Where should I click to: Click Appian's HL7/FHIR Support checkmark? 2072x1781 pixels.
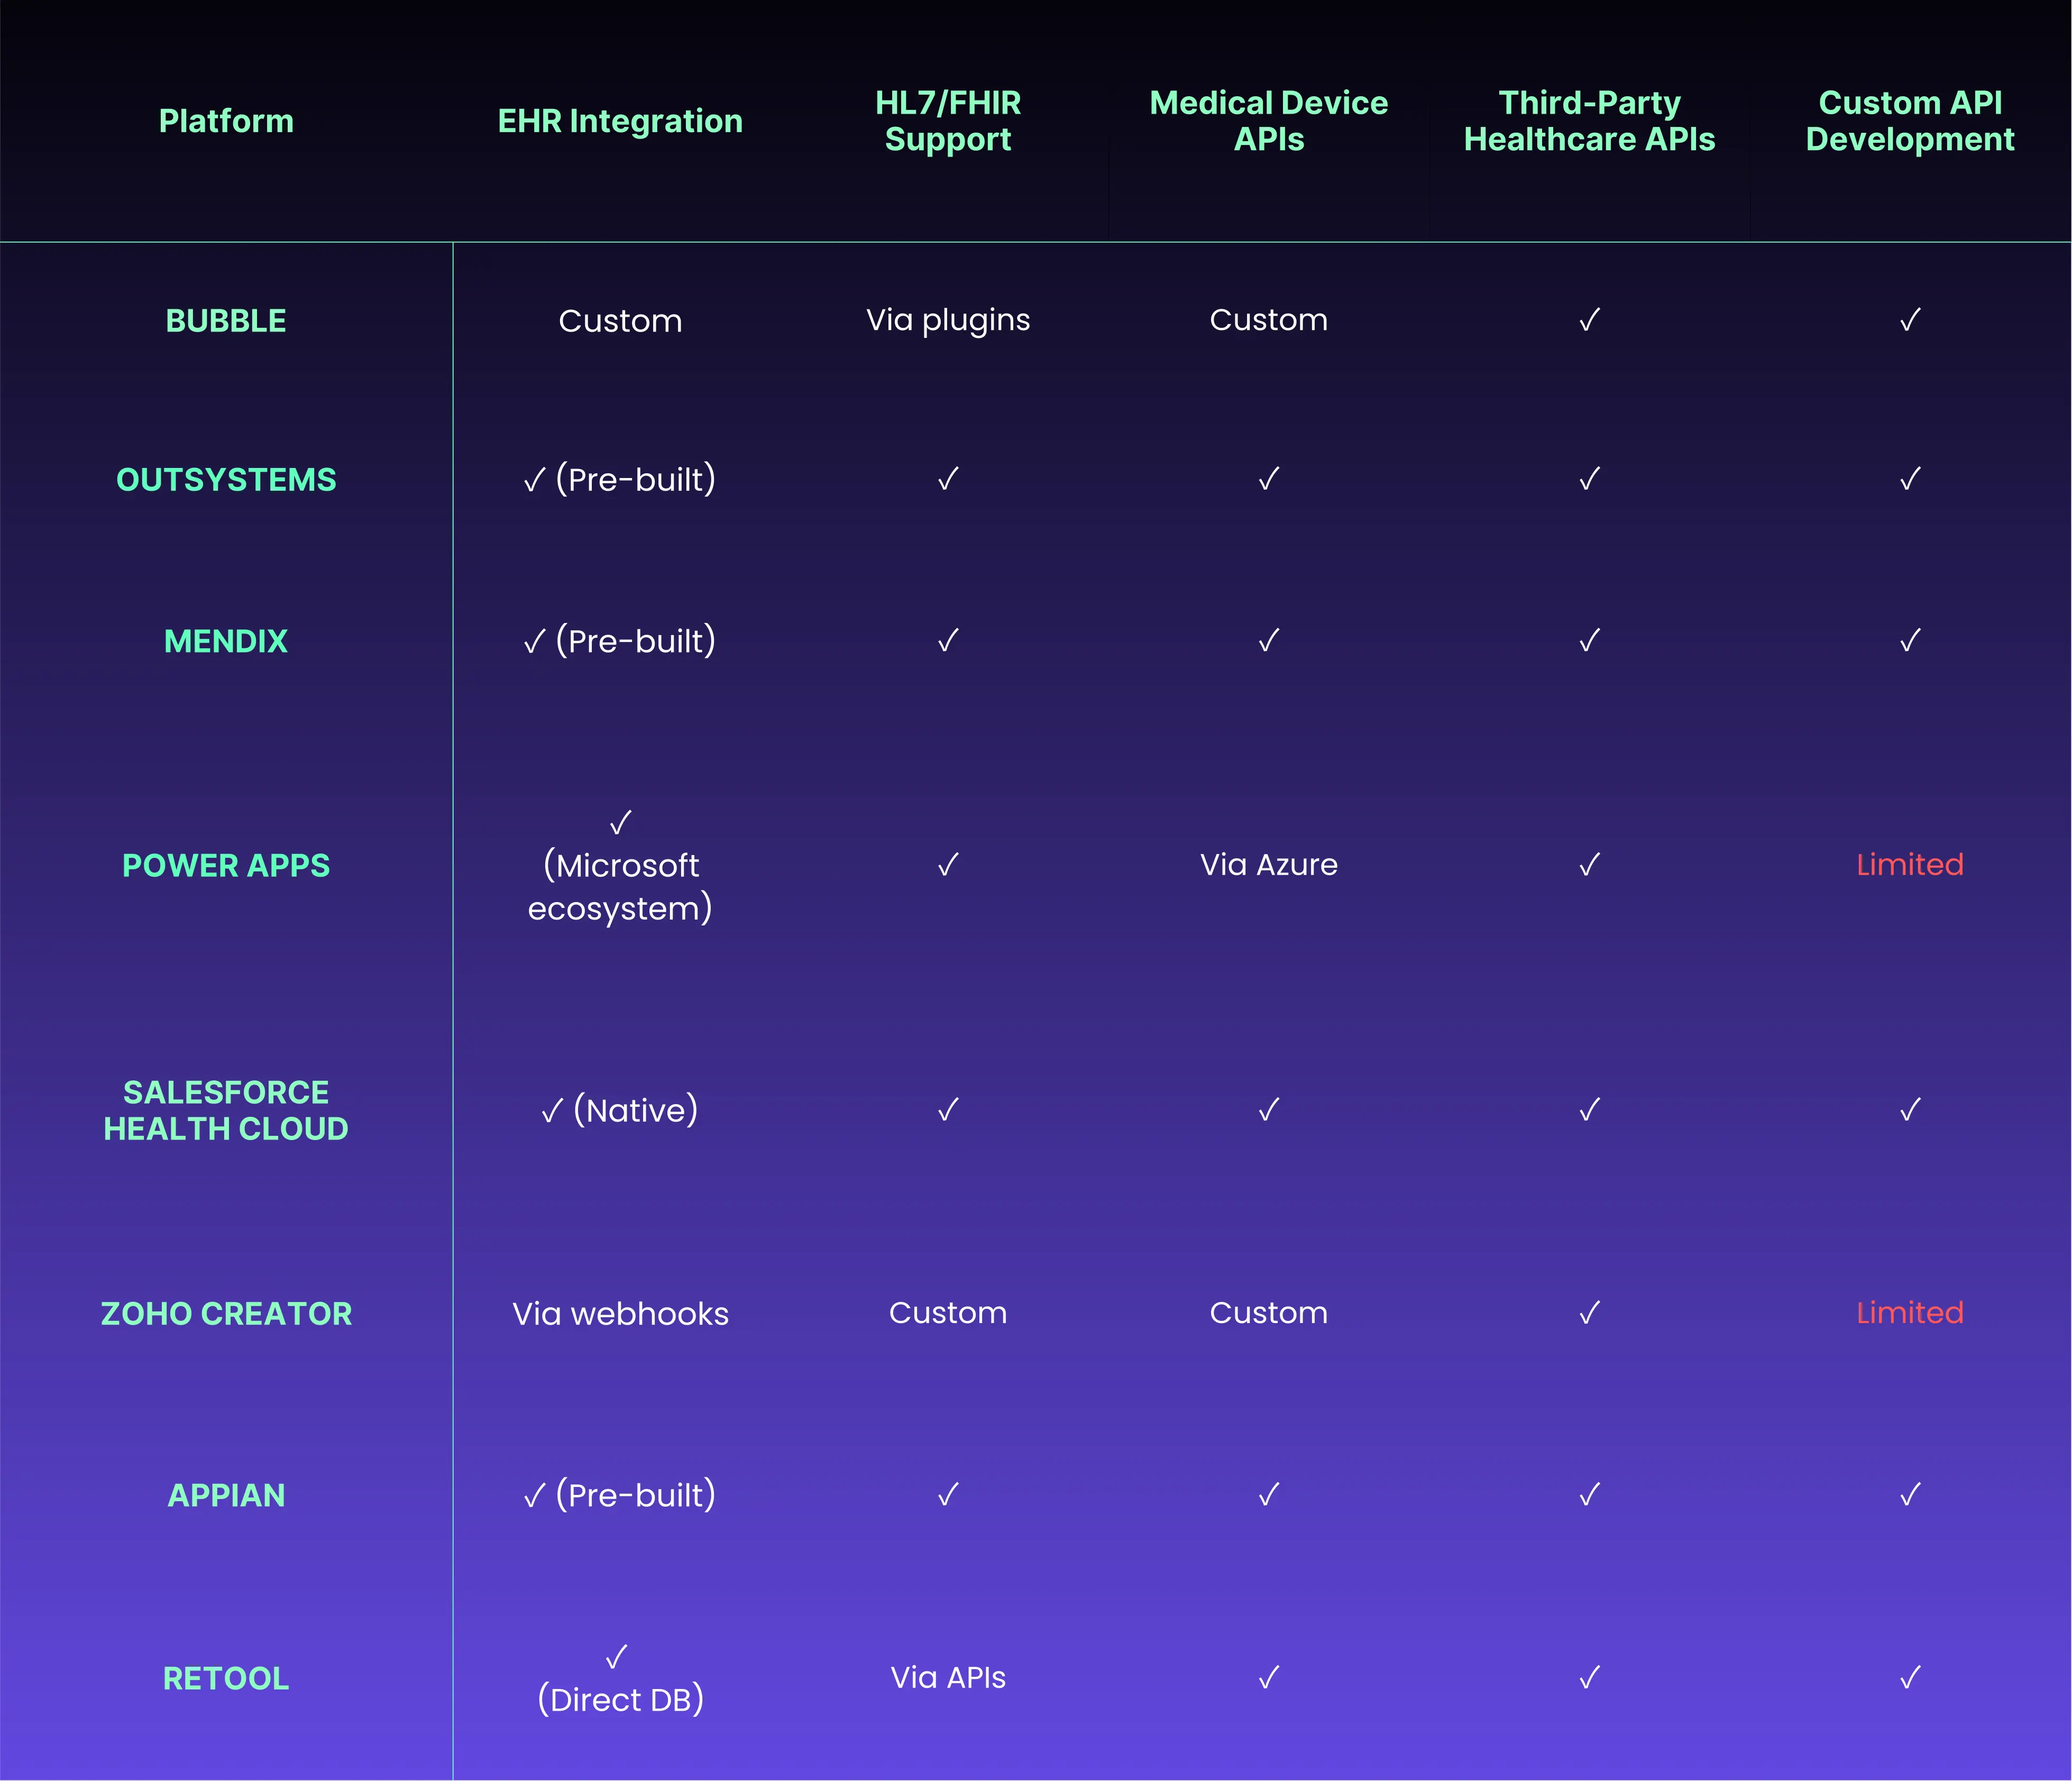(x=948, y=1494)
